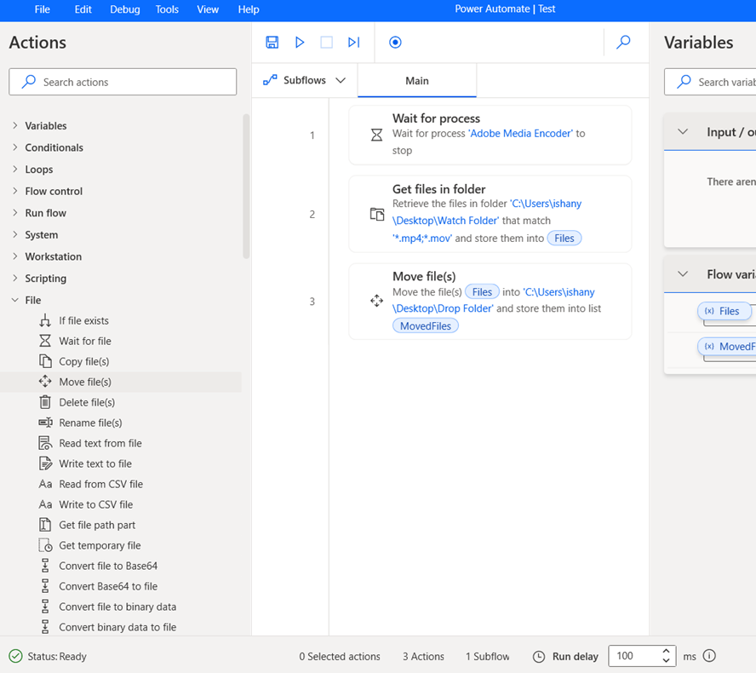Viewport: 756px width, 673px height.
Task: Select the MovedFiles flow variable in pane
Action: coord(727,347)
